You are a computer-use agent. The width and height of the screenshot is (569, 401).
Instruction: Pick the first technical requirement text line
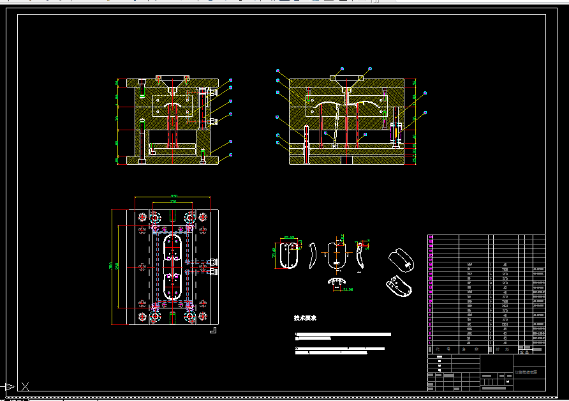click(x=343, y=334)
